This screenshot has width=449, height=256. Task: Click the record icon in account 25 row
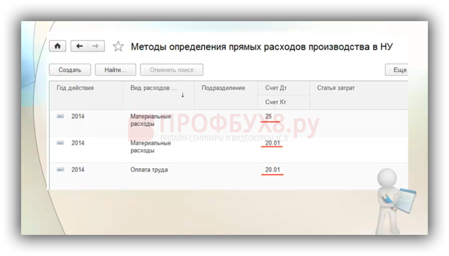(x=60, y=116)
